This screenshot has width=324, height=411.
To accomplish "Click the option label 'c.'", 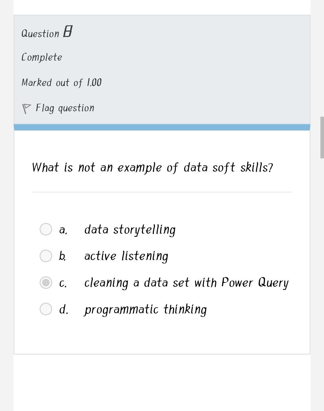I will [x=63, y=283].
